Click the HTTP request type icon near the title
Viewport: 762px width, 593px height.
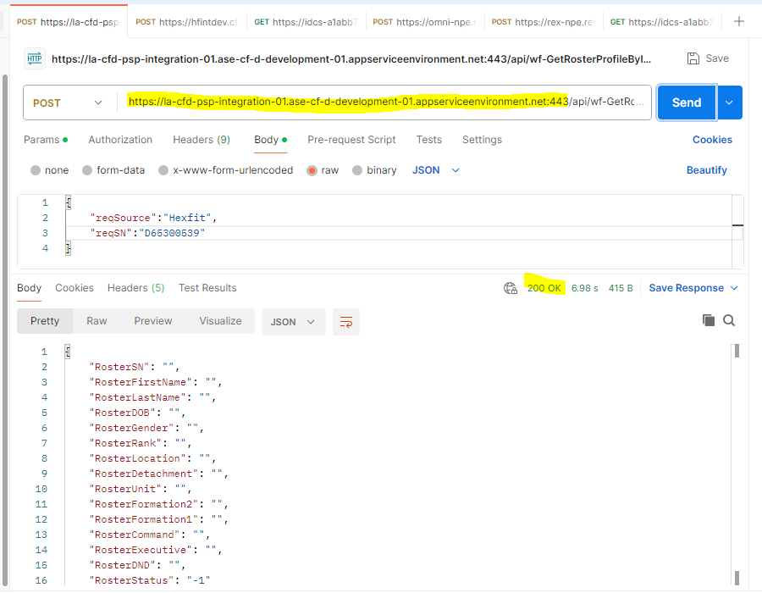(x=33, y=58)
